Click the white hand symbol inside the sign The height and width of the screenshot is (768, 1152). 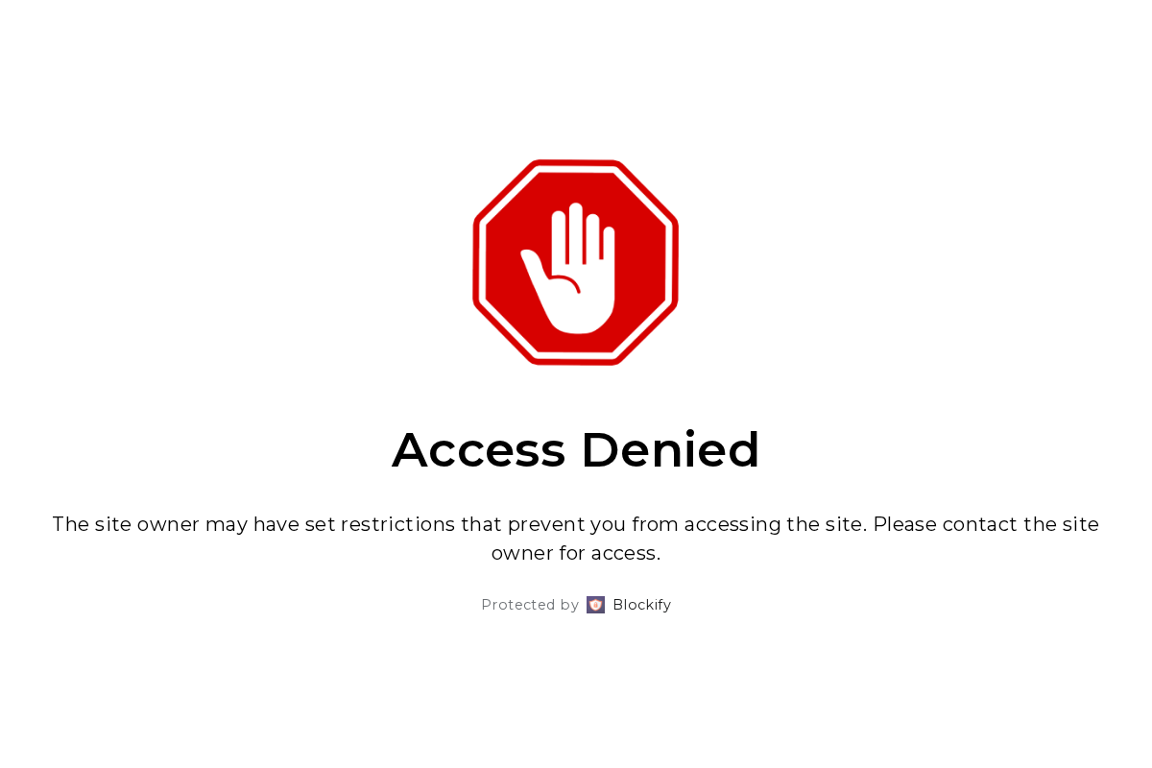click(x=568, y=269)
